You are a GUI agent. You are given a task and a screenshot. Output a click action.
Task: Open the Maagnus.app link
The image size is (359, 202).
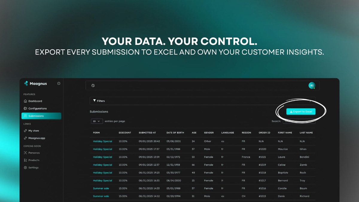36,138
